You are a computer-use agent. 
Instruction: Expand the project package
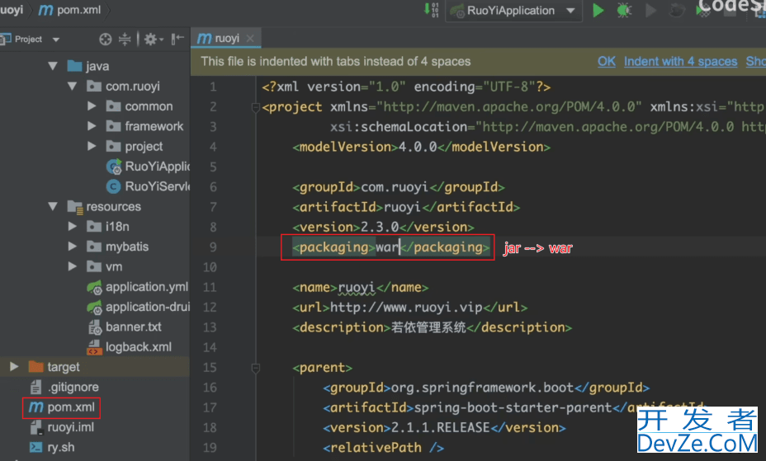(92, 146)
